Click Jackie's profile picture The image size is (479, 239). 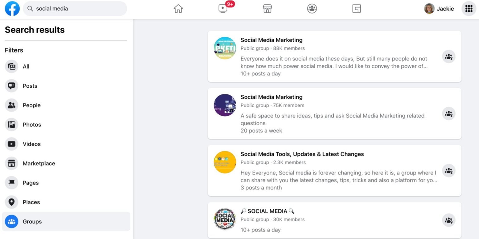pos(429,9)
